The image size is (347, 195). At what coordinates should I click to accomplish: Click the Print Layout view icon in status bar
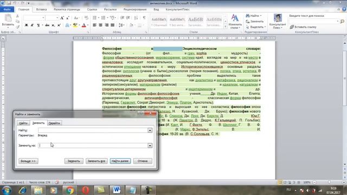pos(280,183)
